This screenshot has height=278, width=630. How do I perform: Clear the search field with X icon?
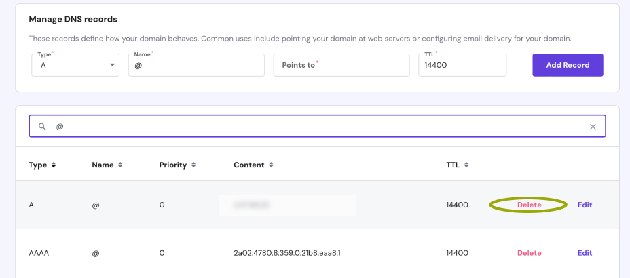tap(593, 127)
